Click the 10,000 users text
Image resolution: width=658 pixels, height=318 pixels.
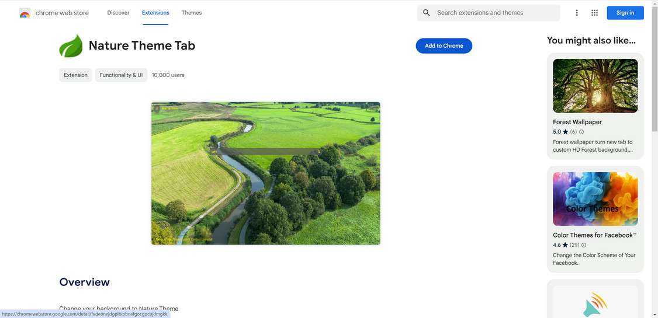coord(168,75)
